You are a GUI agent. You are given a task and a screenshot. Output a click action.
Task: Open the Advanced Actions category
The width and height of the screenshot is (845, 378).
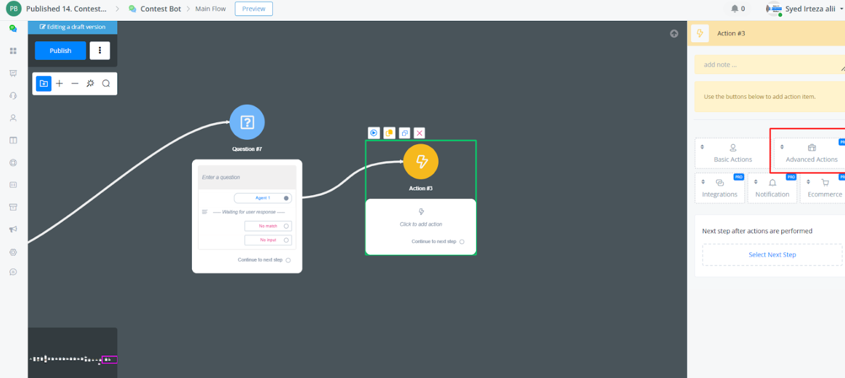pos(811,154)
